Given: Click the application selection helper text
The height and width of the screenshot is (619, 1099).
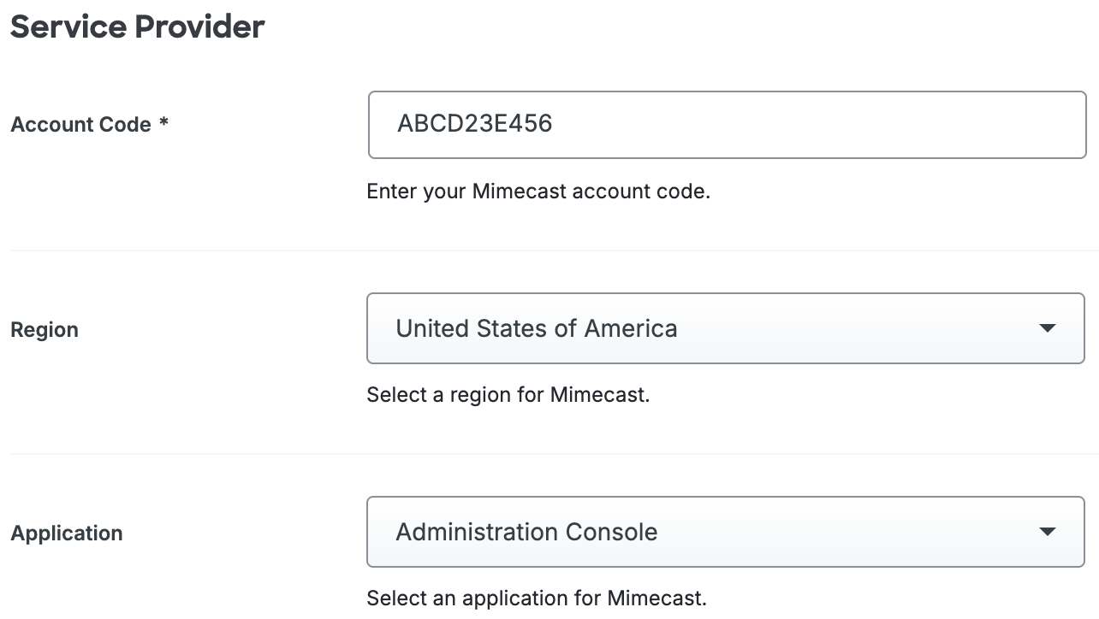Looking at the screenshot, I should coord(536,598).
